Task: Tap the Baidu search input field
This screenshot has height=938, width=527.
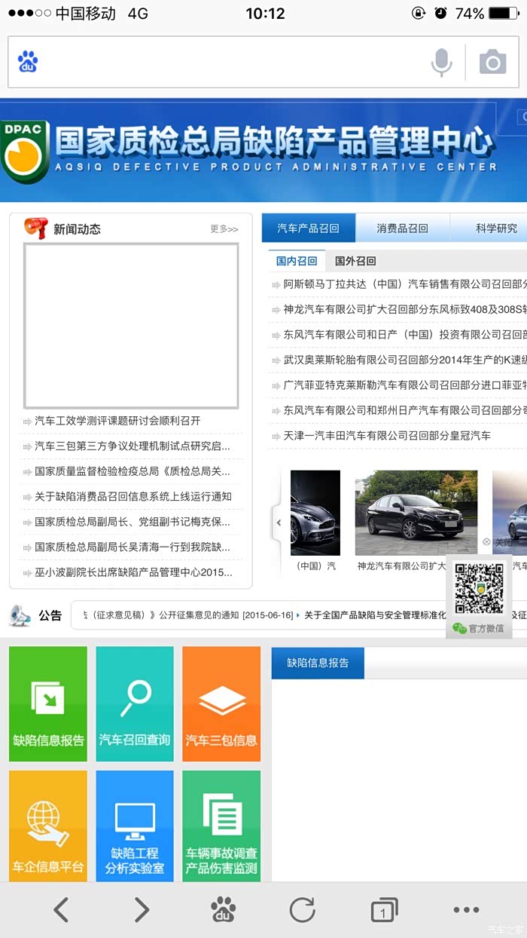Action: (x=226, y=63)
